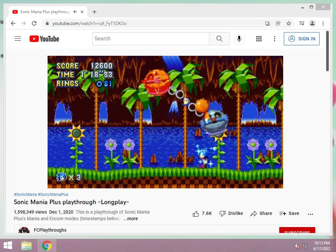This screenshot has height=252, width=336.
Task: Go to the YouTube home logo
Action: tap(44, 39)
